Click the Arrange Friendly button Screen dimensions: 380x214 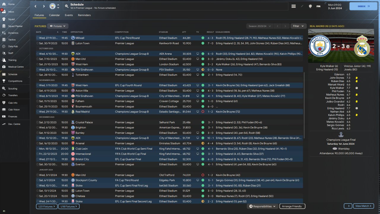pyautogui.click(x=292, y=206)
